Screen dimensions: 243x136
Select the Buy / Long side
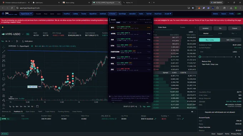pos(209,40)
